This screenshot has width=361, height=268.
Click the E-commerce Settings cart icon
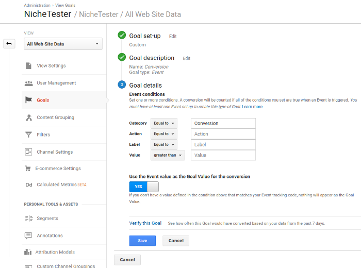point(28,169)
